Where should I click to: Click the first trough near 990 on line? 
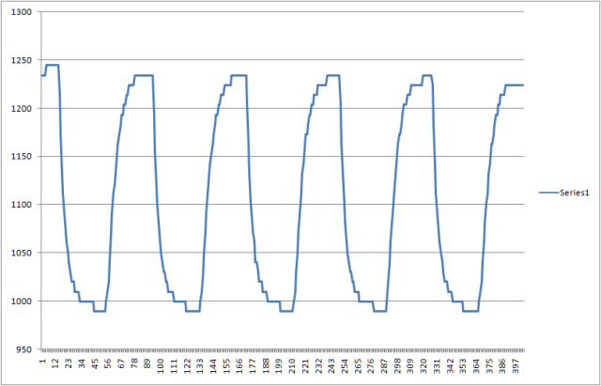tap(100, 310)
